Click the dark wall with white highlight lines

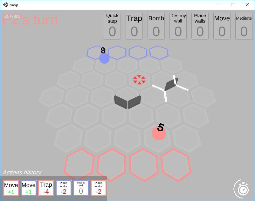coord(170,85)
